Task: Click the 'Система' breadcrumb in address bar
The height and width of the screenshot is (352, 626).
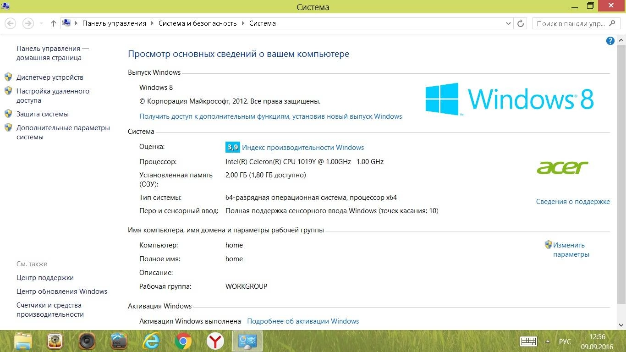Action: click(x=263, y=23)
